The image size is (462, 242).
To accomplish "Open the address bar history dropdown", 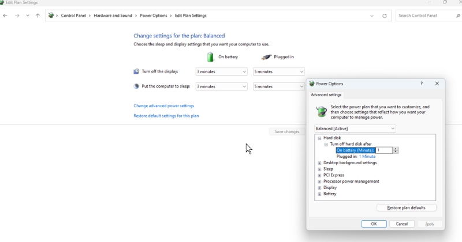I will pyautogui.click(x=372, y=16).
